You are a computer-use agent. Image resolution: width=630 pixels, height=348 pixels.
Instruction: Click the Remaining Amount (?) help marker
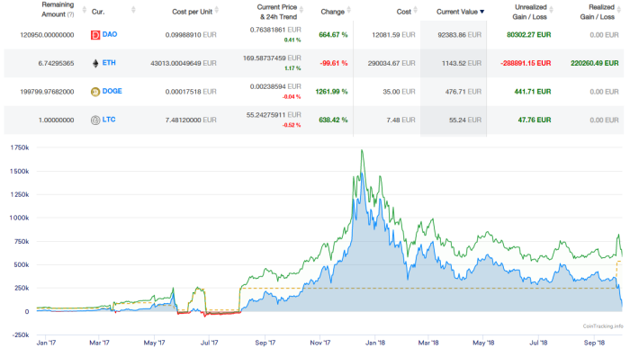coord(71,15)
